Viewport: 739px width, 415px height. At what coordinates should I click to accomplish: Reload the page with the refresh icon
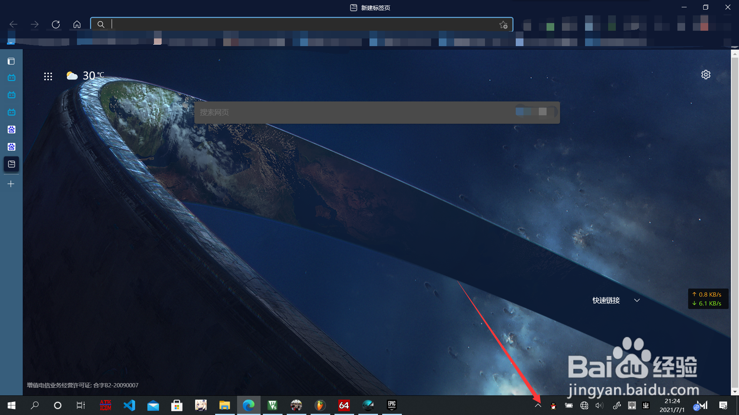(56, 24)
